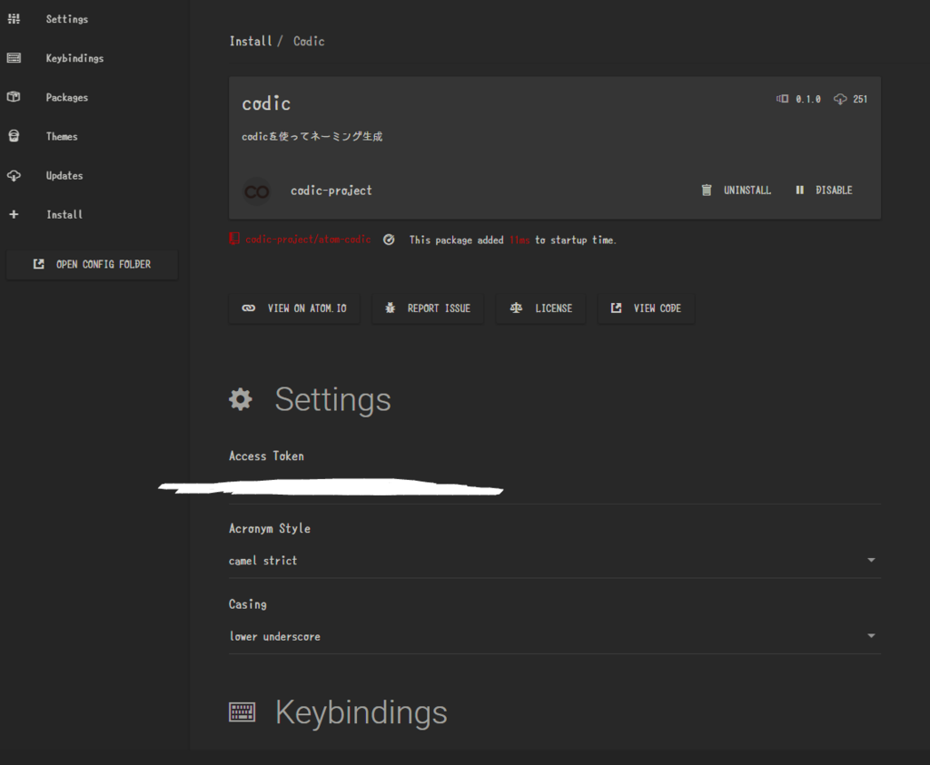
Task: Click the chain link icon on View on Atom.io
Action: pyautogui.click(x=249, y=309)
